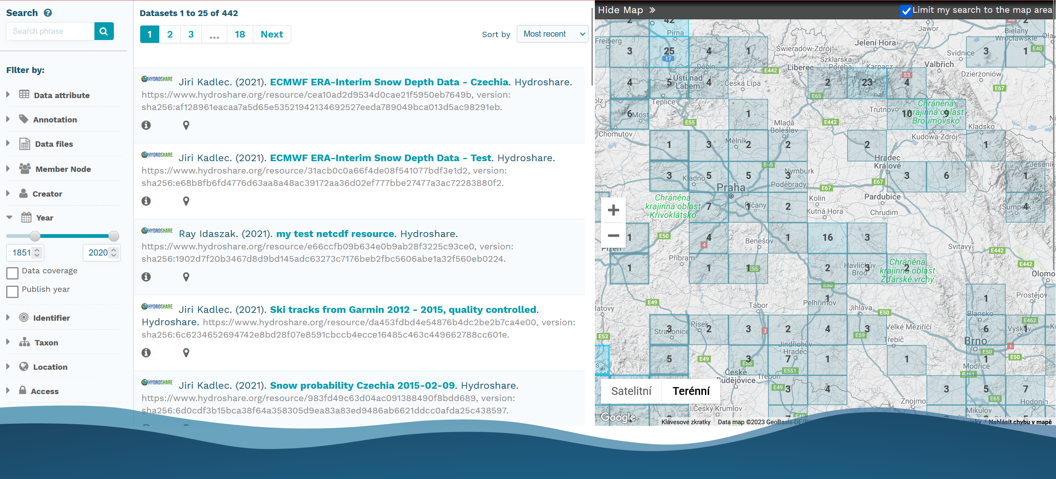Expand the Annotation filter
The height and width of the screenshot is (479, 1056).
(x=8, y=119)
